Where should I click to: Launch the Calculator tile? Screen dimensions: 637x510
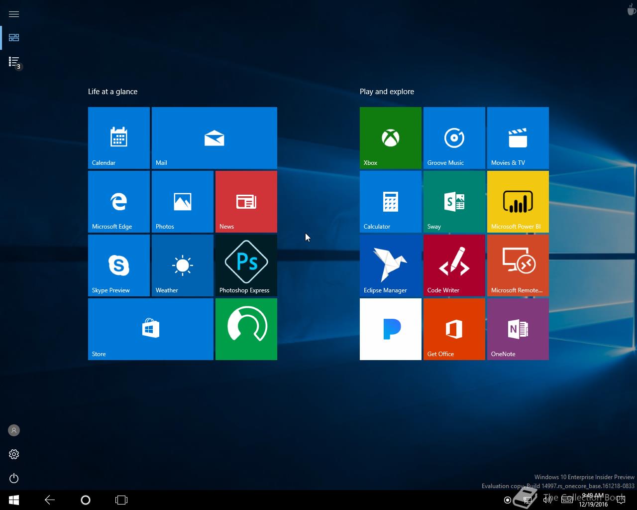(391, 202)
